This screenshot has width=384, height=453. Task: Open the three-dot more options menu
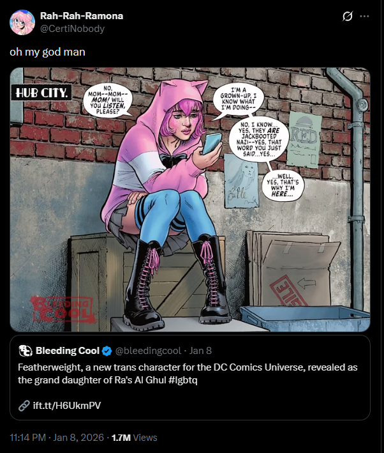pos(364,16)
